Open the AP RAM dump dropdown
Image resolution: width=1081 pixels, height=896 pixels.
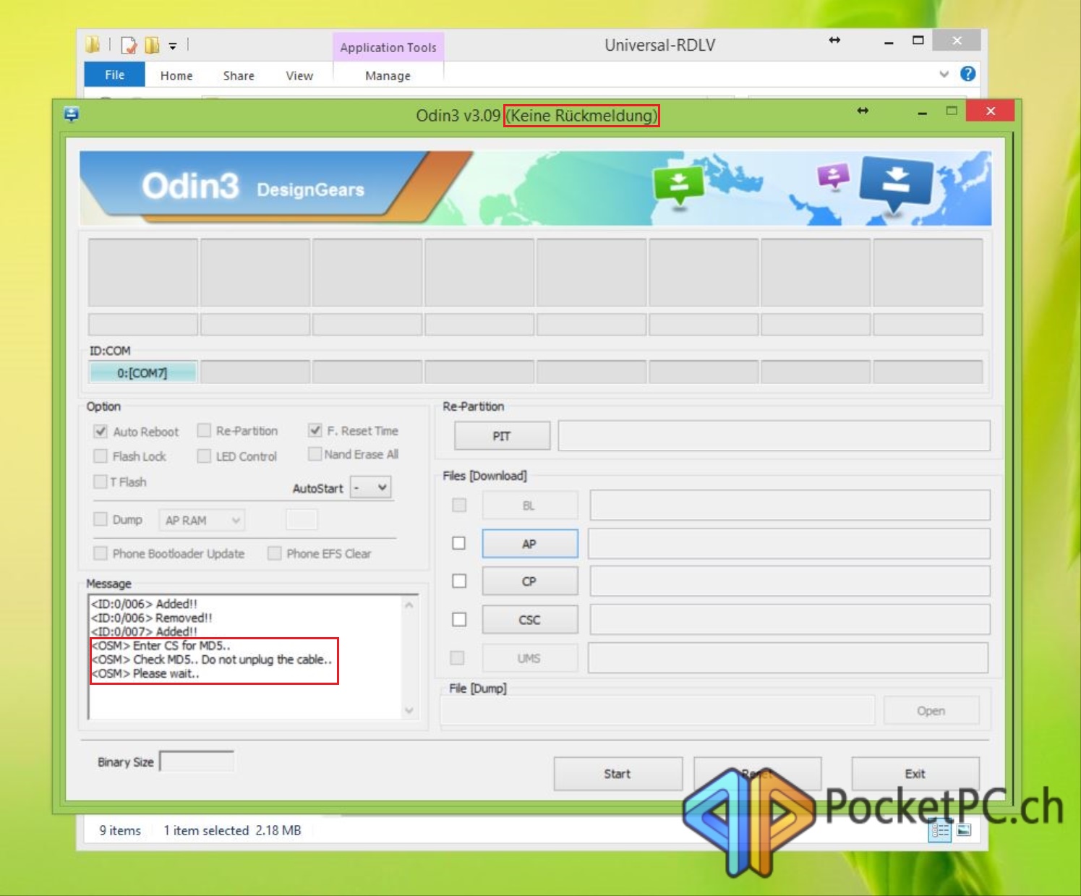point(202,520)
